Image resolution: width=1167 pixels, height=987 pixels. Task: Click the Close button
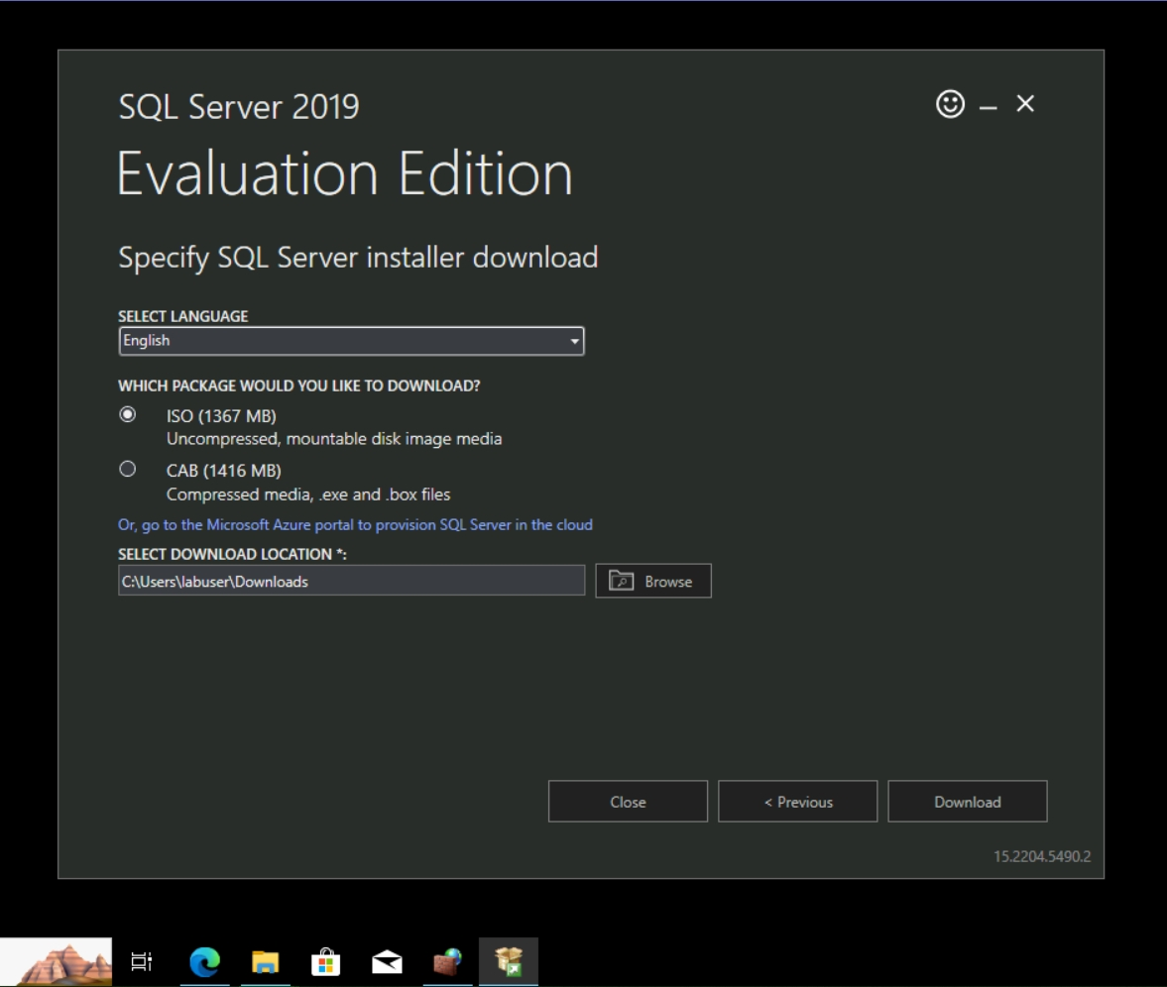(x=628, y=802)
